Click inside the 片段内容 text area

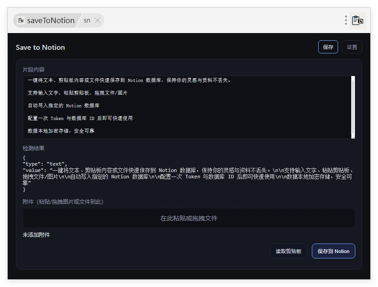point(187,107)
